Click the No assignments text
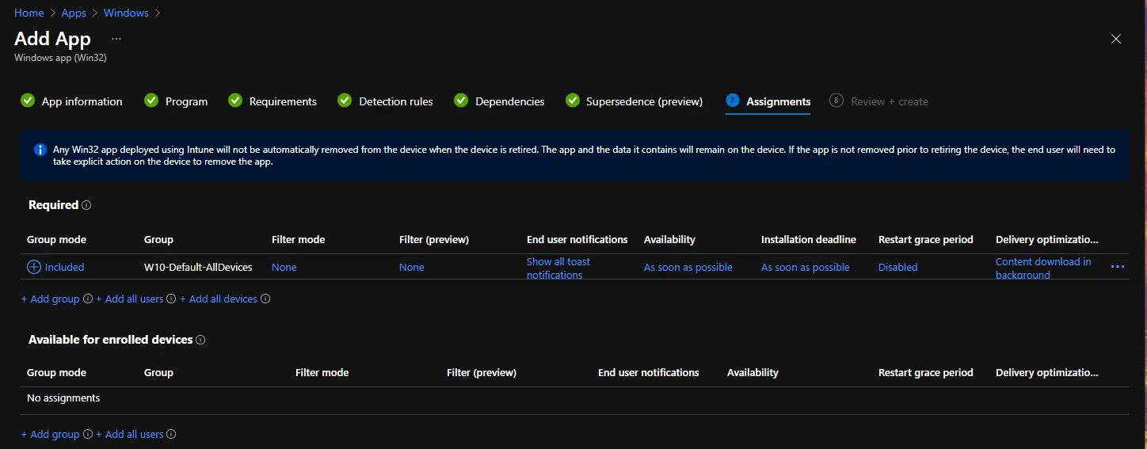 pos(63,398)
